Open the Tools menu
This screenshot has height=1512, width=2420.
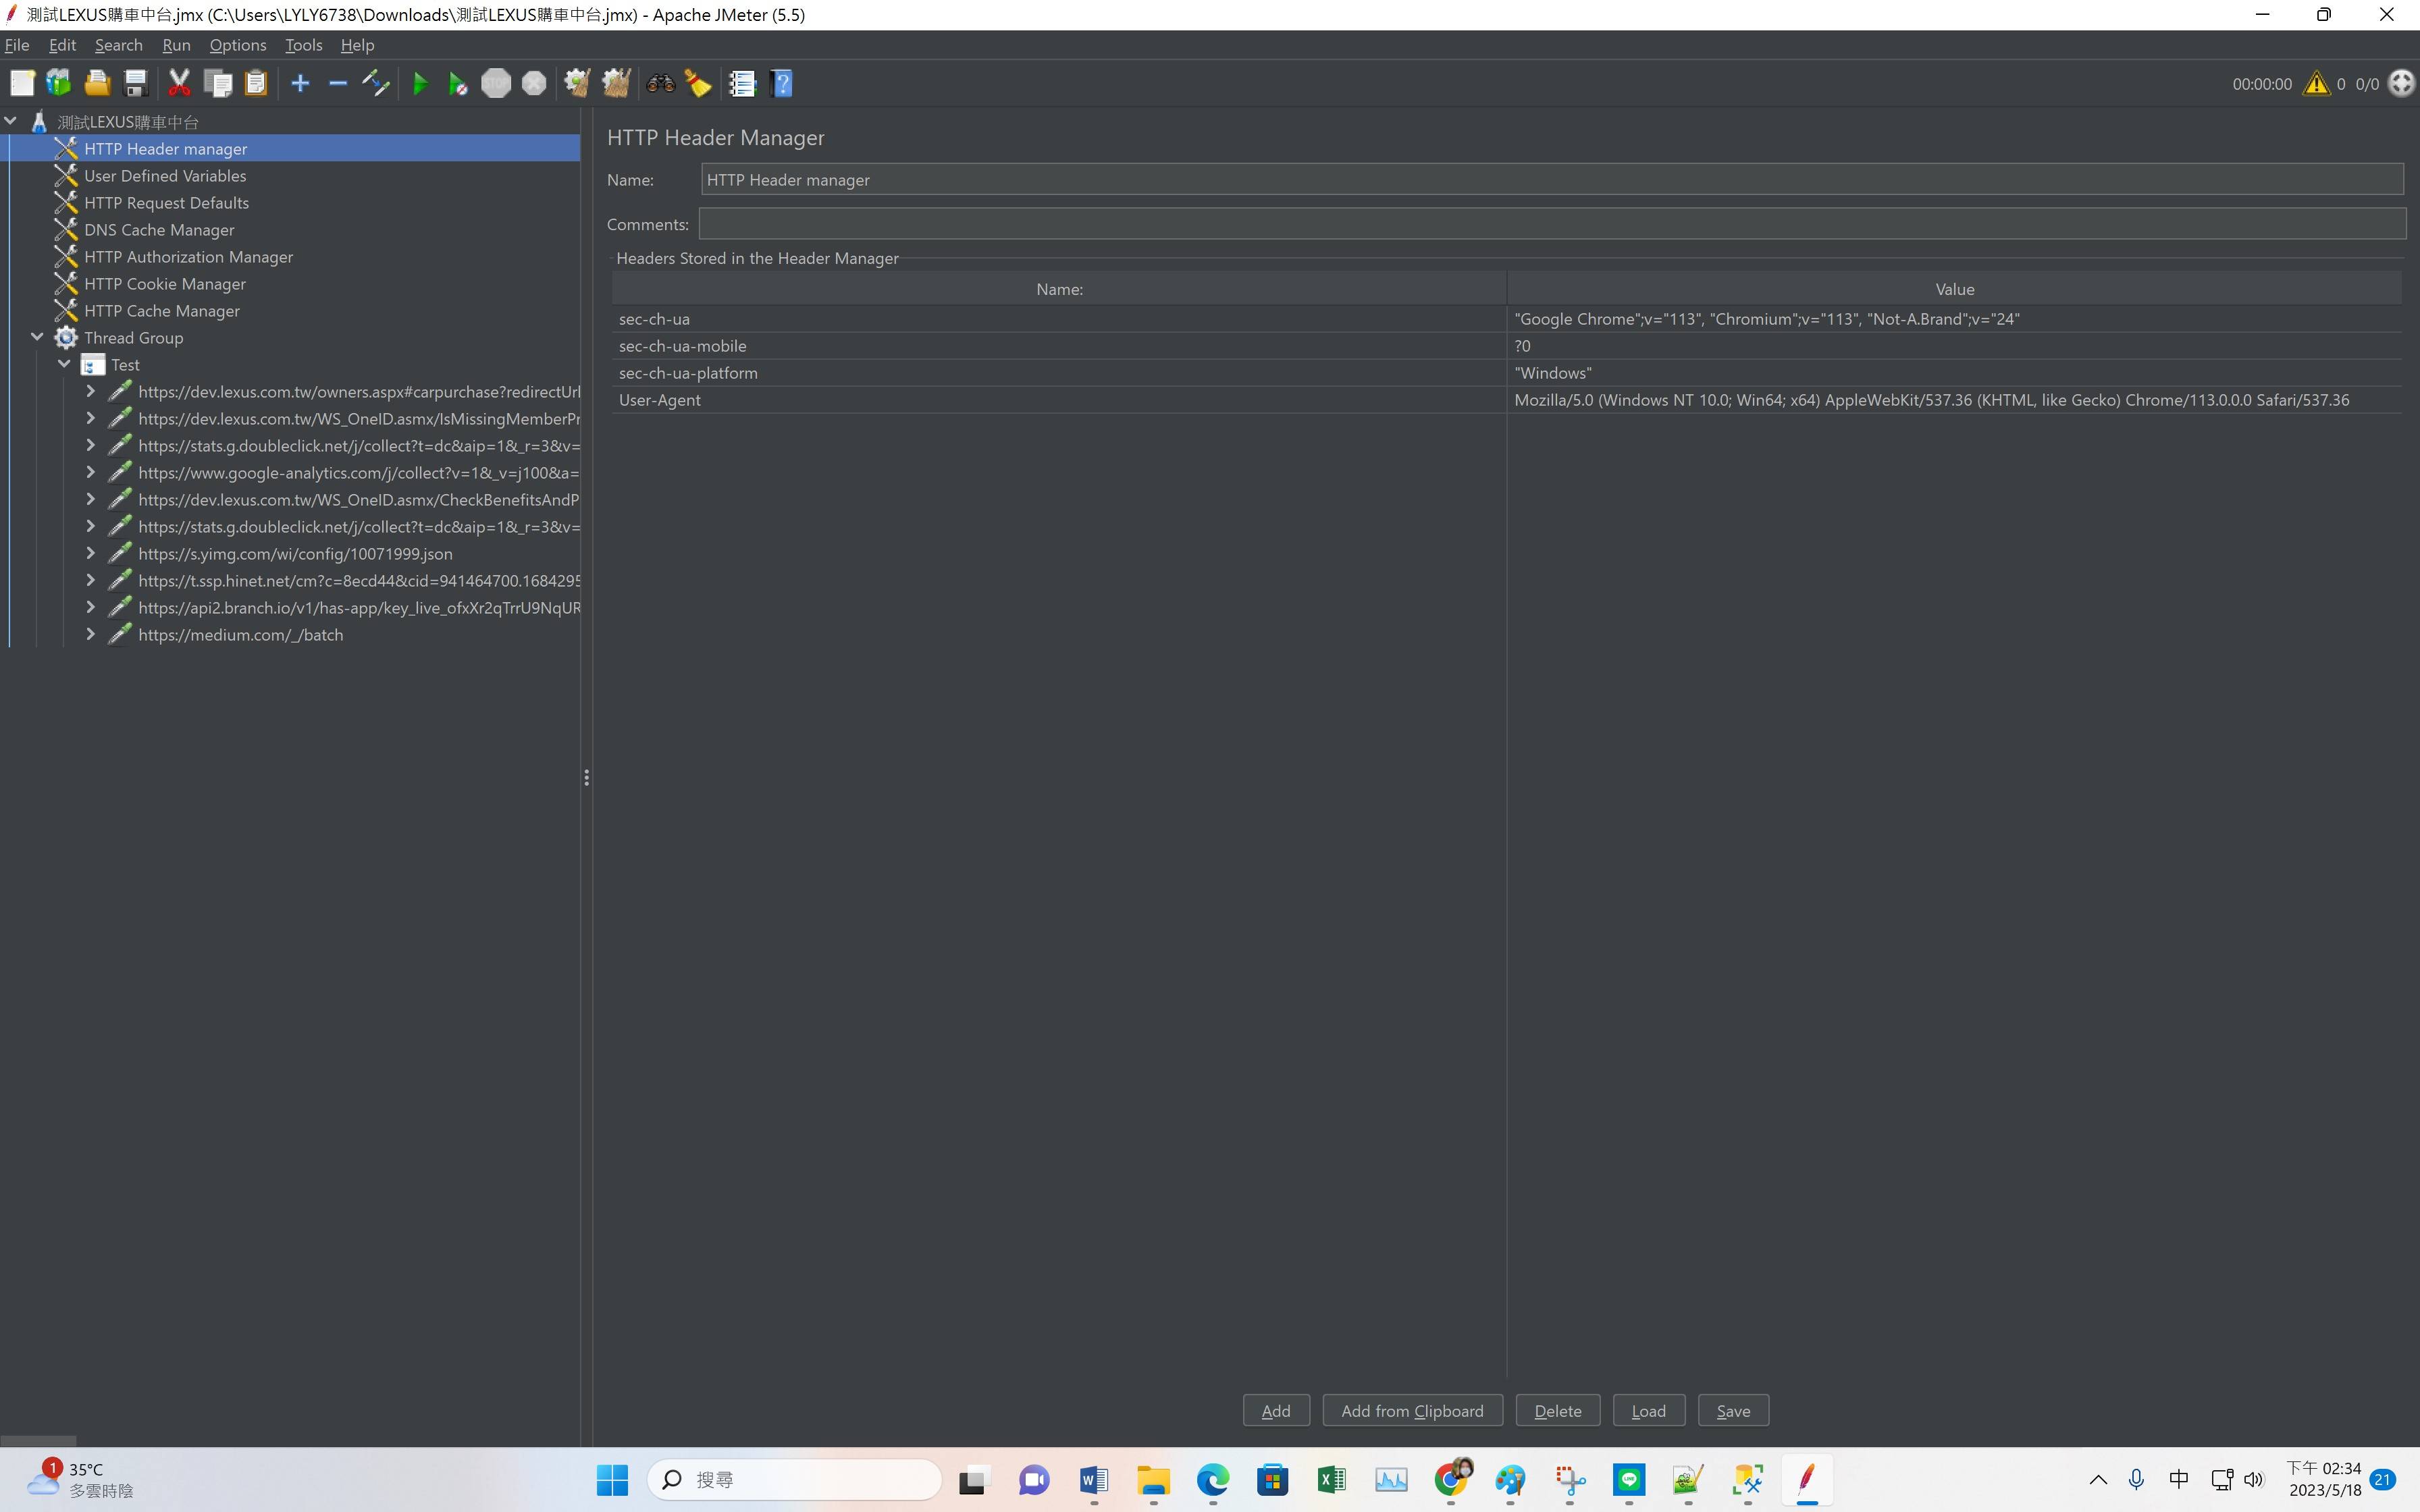click(x=303, y=45)
